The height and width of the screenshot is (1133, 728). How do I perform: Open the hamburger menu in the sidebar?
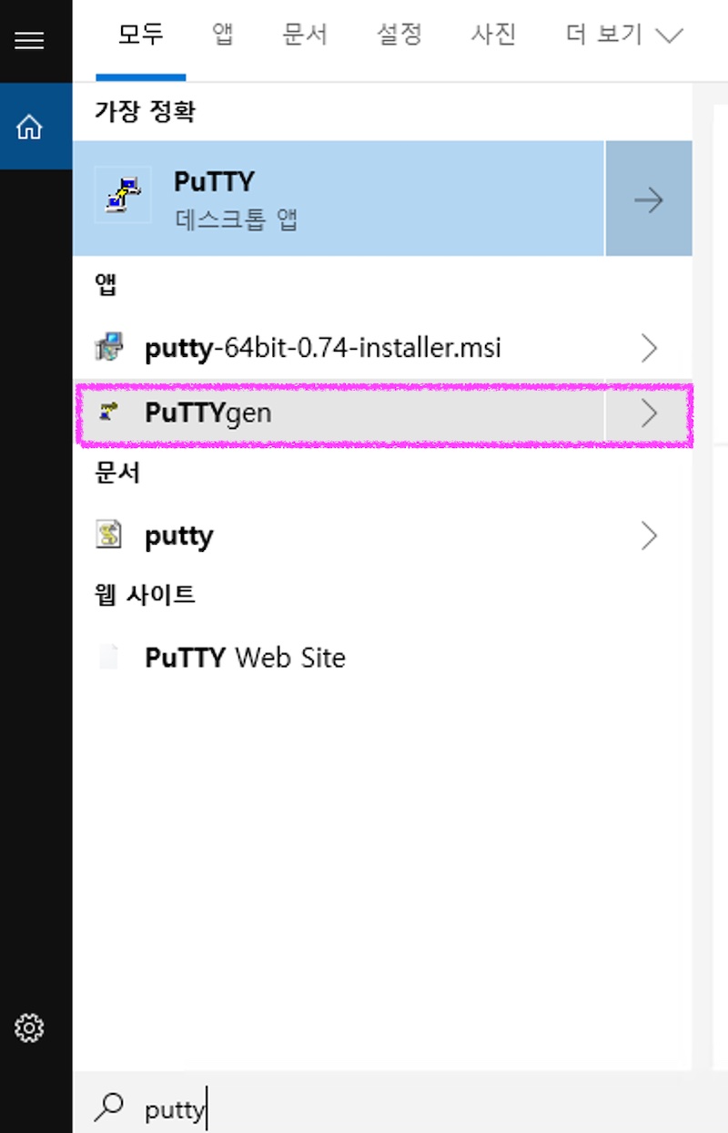coord(29,41)
